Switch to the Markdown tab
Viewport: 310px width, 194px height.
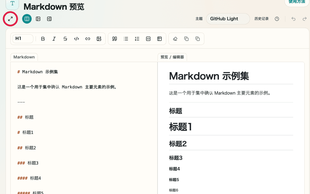click(x=24, y=57)
